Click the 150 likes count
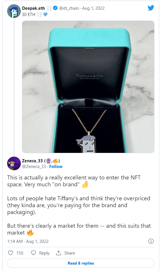The width and height of the screenshot is (163, 272). tap(20, 253)
